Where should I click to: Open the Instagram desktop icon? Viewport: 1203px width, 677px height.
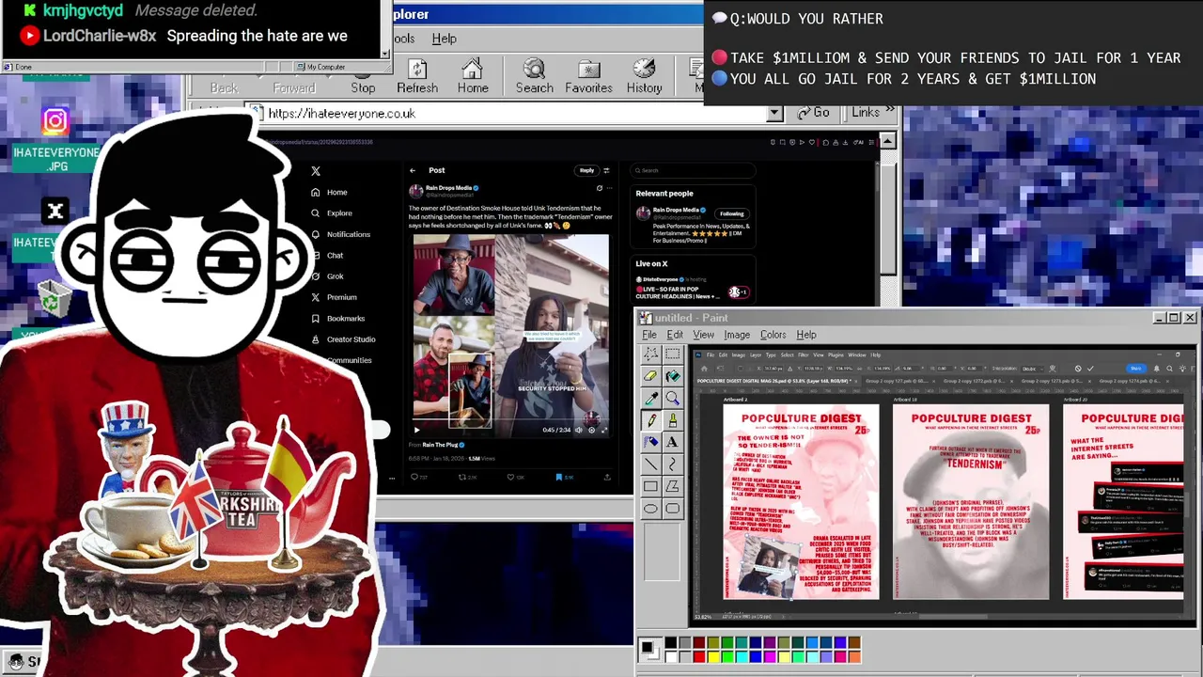(55, 120)
